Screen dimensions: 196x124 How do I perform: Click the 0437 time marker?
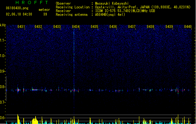pos(132,26)
